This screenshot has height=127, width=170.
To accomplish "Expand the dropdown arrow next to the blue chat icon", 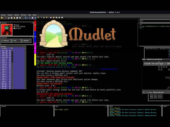I will pos(28,18).
